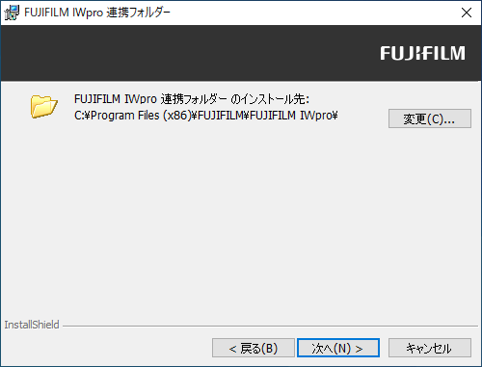This screenshot has height=367, width=482.
Task: Click the yellow install folder icon
Action: (x=44, y=106)
